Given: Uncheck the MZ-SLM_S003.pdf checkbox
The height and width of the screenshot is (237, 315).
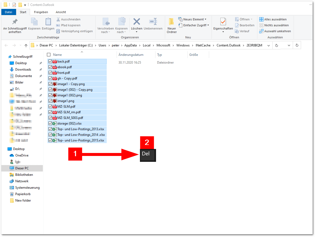Looking at the screenshot, I should [x=50, y=118].
